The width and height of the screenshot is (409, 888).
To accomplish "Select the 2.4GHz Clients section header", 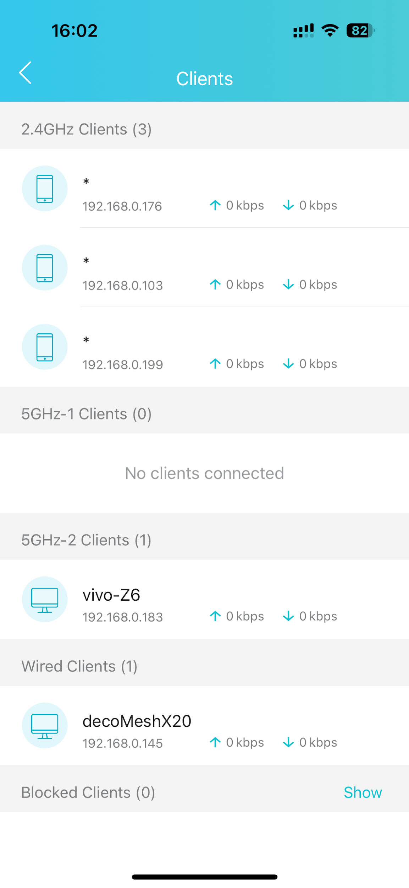I will 86,129.
